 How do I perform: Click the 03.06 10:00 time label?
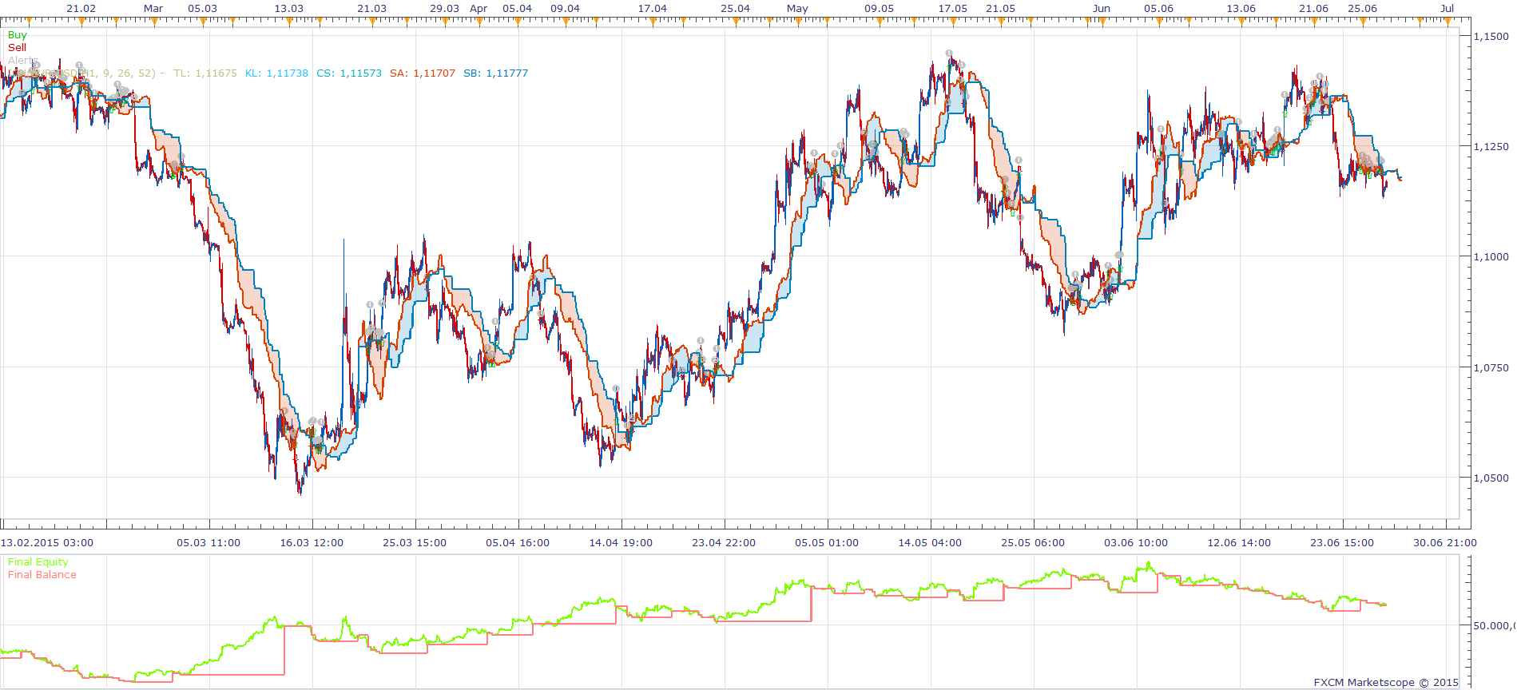(1136, 543)
